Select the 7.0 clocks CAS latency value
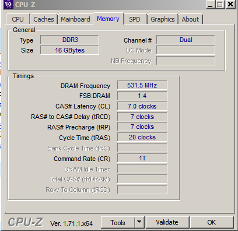 [x=142, y=106]
